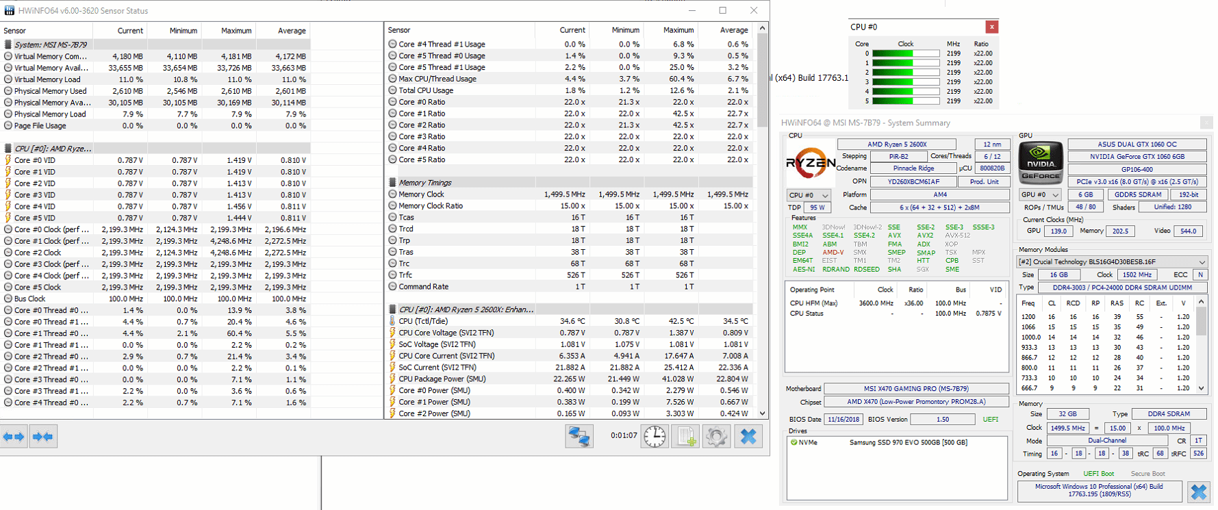Click the Core 0 clock bar in CPU #0 window

click(905, 53)
